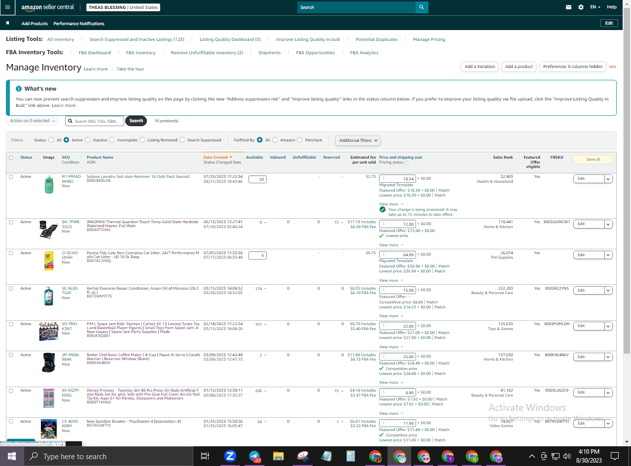This screenshot has height=466, width=631.
Task: Open the hamburger navigation menu
Action: (7, 7)
